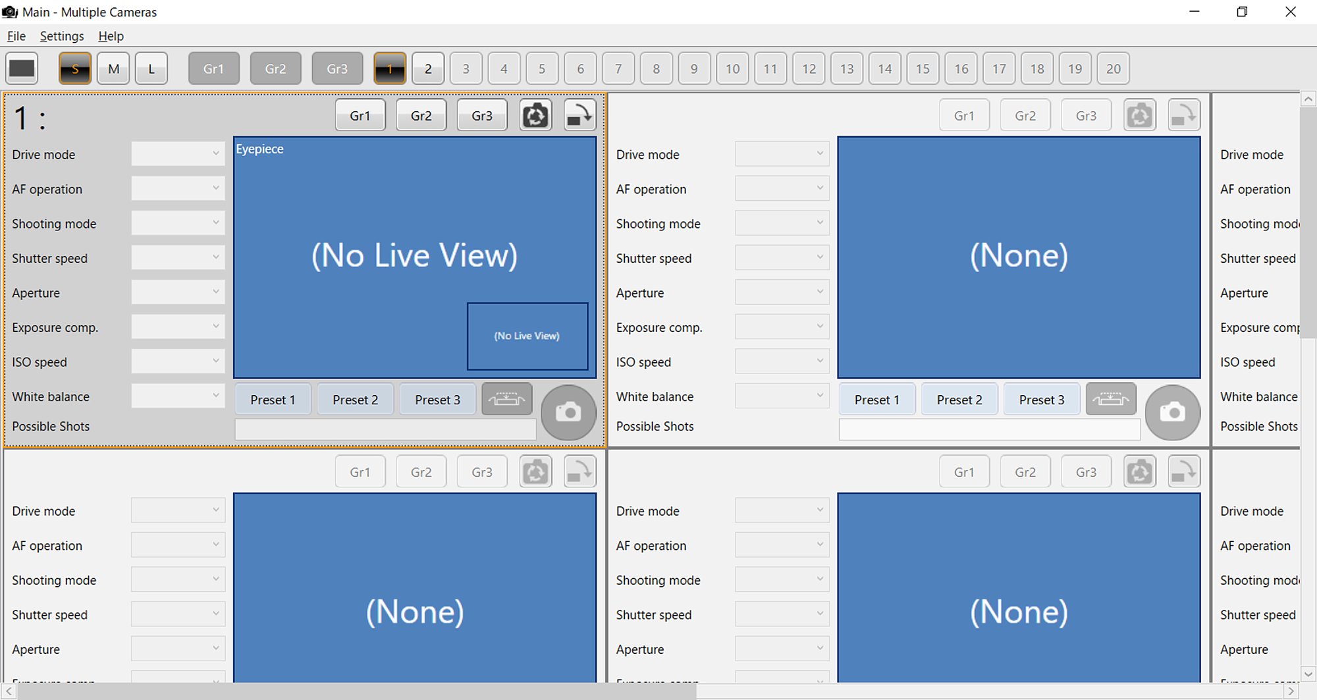Image resolution: width=1317 pixels, height=700 pixels.
Task: Select camera 20 in the top toolbar
Action: pyautogui.click(x=1114, y=68)
